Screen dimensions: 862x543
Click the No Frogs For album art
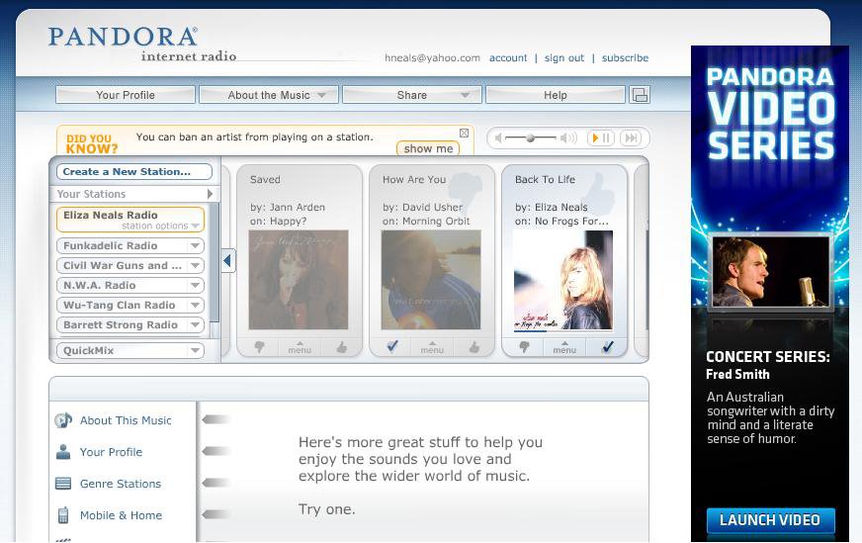pyautogui.click(x=563, y=280)
